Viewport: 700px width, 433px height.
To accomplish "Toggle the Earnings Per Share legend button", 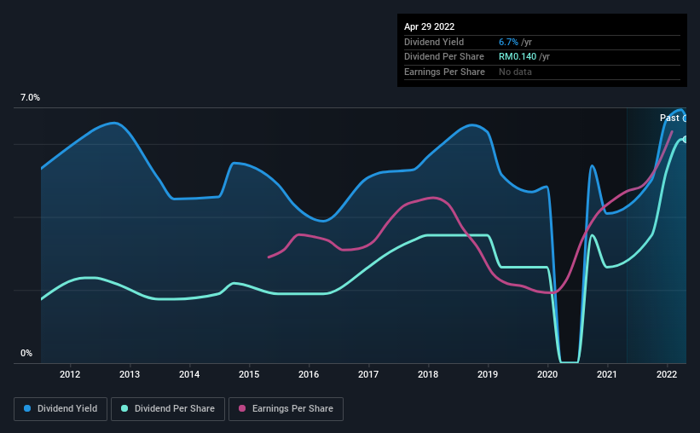I will pos(286,409).
